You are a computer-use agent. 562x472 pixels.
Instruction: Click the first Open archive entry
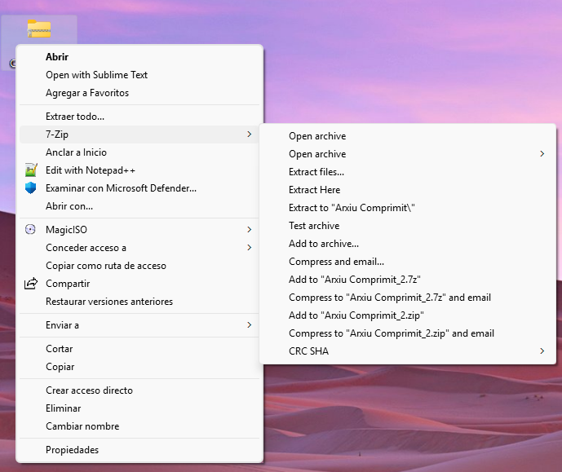[408, 136]
